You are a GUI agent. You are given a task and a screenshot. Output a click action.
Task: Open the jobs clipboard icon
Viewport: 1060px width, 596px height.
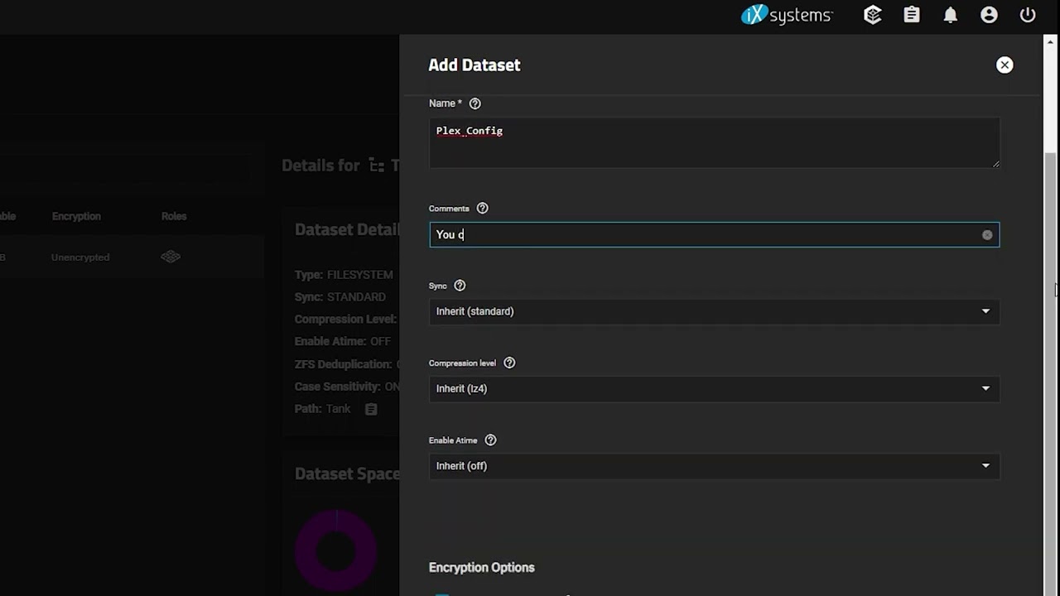[x=912, y=15]
